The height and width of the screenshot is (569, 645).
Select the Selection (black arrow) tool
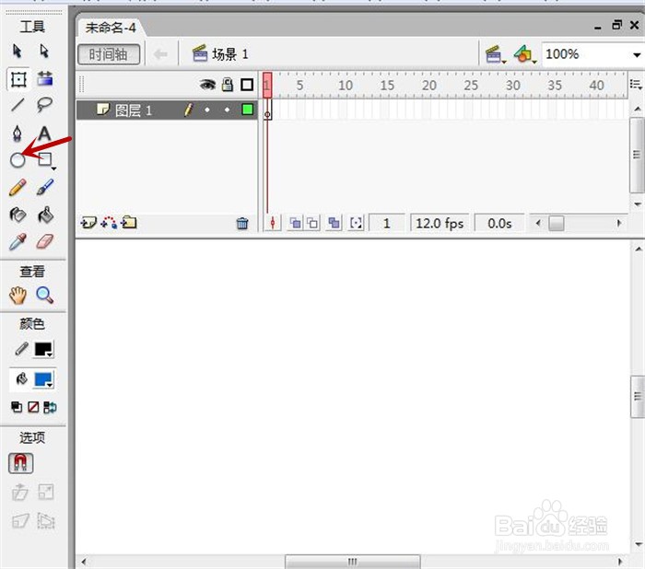tap(17, 51)
